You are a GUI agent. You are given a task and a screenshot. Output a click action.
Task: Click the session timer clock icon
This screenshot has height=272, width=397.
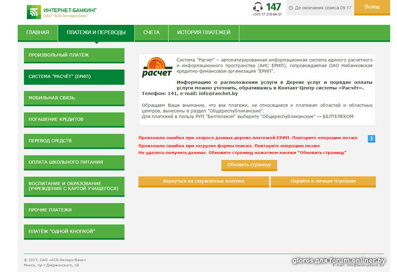point(291,8)
